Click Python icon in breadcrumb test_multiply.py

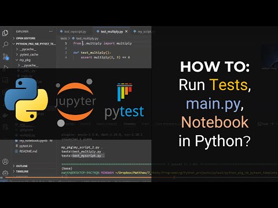(x=73, y=38)
